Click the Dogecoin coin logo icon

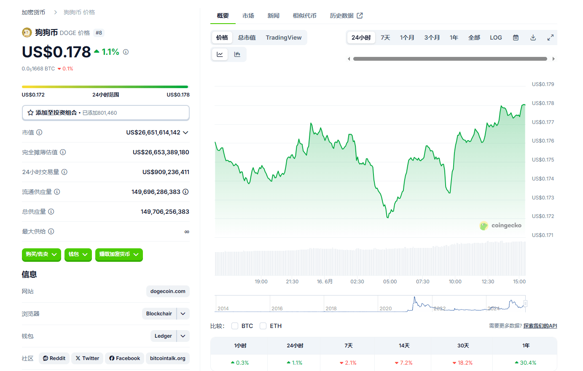pyautogui.click(x=27, y=32)
